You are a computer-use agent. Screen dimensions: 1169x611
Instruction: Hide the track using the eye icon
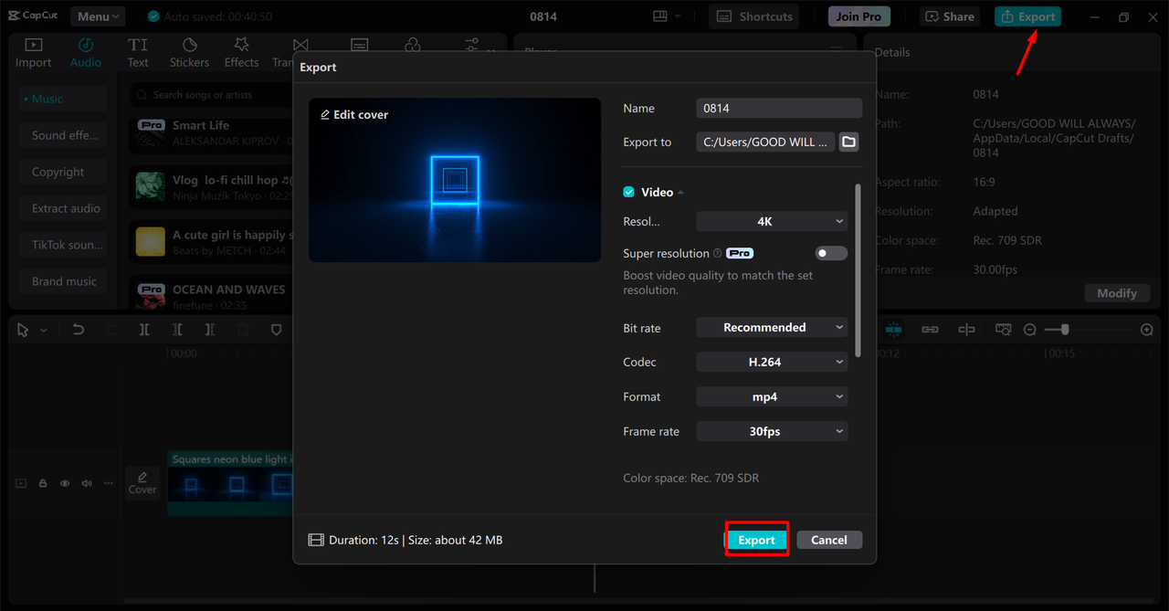65,483
